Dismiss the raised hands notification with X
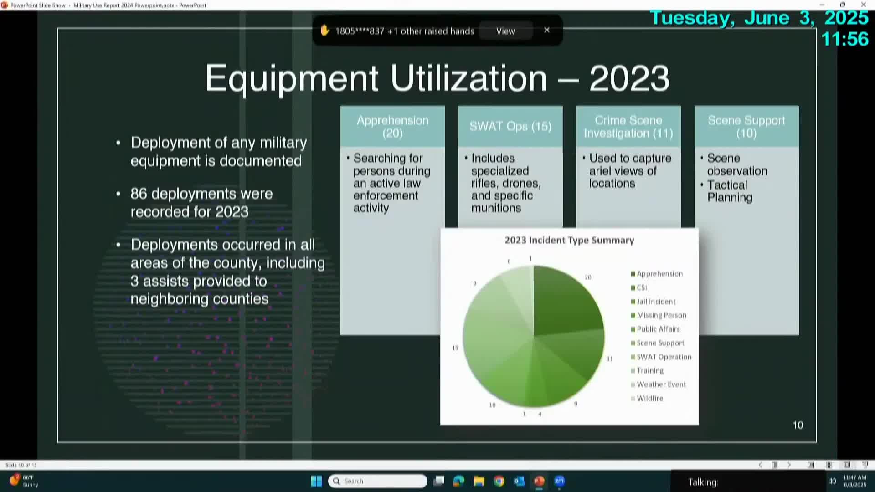 (x=546, y=30)
